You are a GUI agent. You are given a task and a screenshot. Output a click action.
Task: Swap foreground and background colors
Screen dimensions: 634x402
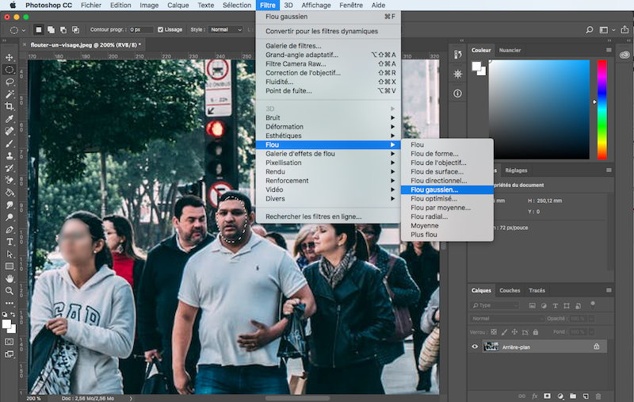(x=13, y=314)
